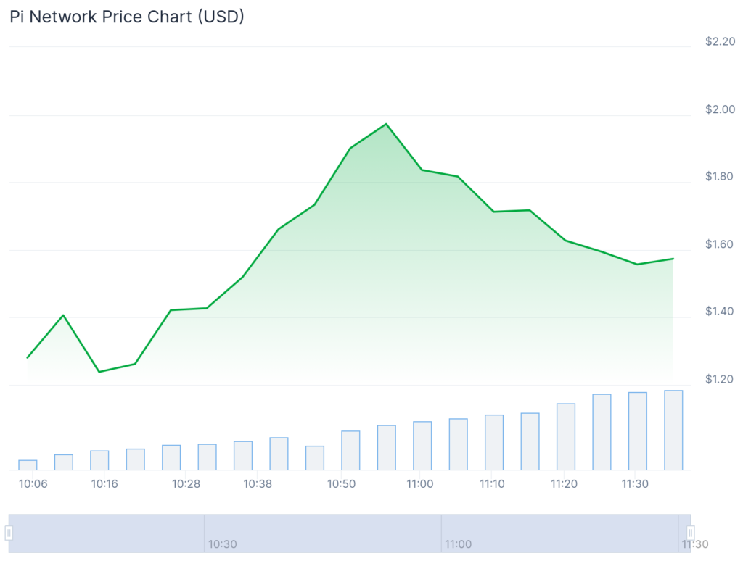Click the $1.60 price axis label

(719, 244)
